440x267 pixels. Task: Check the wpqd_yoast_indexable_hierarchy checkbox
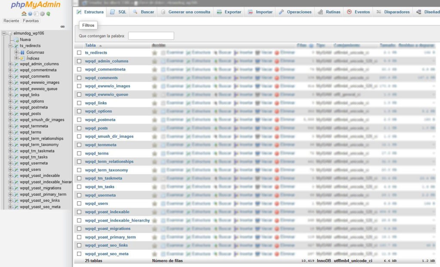pos(79,221)
